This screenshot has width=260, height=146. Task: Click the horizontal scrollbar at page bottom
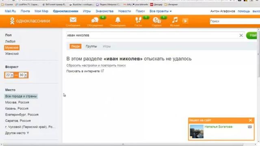[123, 144]
